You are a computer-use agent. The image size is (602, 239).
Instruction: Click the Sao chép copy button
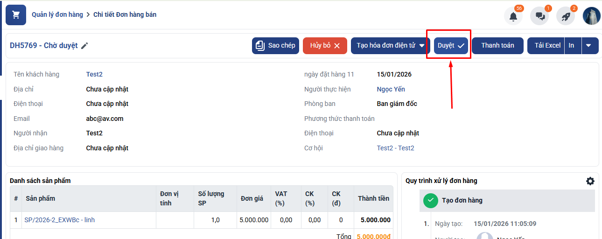(275, 46)
